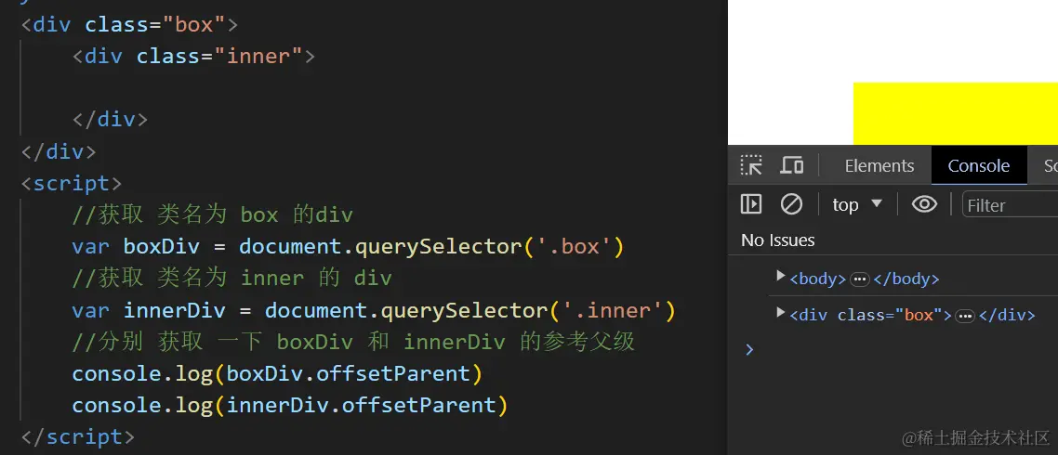Open the top context dropdown
The height and width of the screenshot is (455, 1058).
click(x=857, y=204)
